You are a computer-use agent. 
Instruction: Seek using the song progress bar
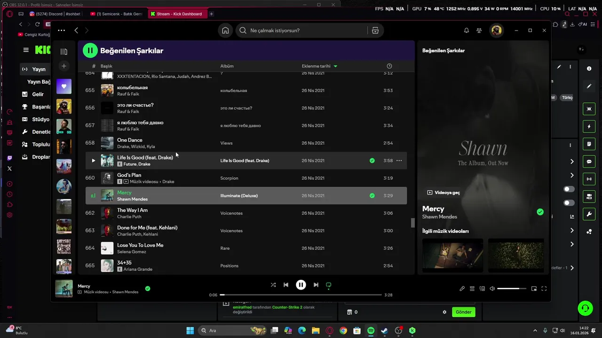[301, 295]
